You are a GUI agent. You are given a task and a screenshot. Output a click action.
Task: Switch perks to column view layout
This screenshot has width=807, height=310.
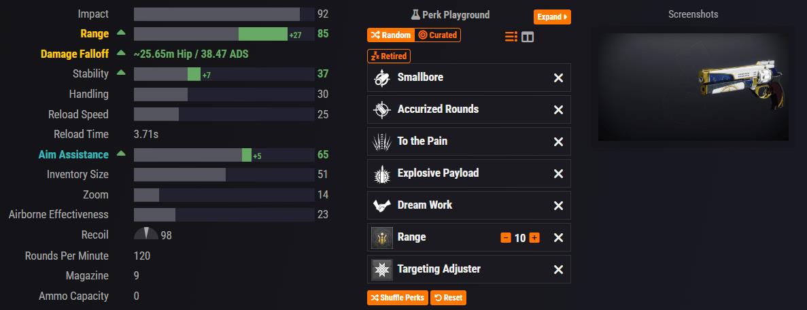528,37
